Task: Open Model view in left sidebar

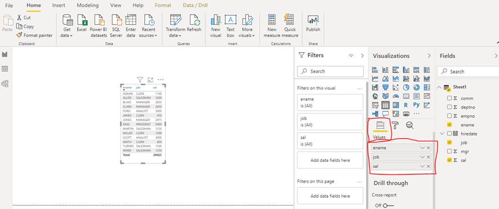Action: click(x=5, y=84)
